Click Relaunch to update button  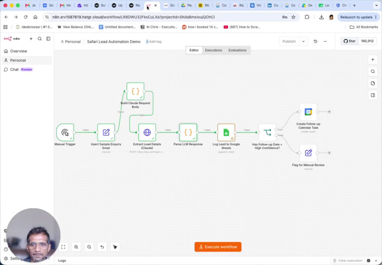point(358,17)
